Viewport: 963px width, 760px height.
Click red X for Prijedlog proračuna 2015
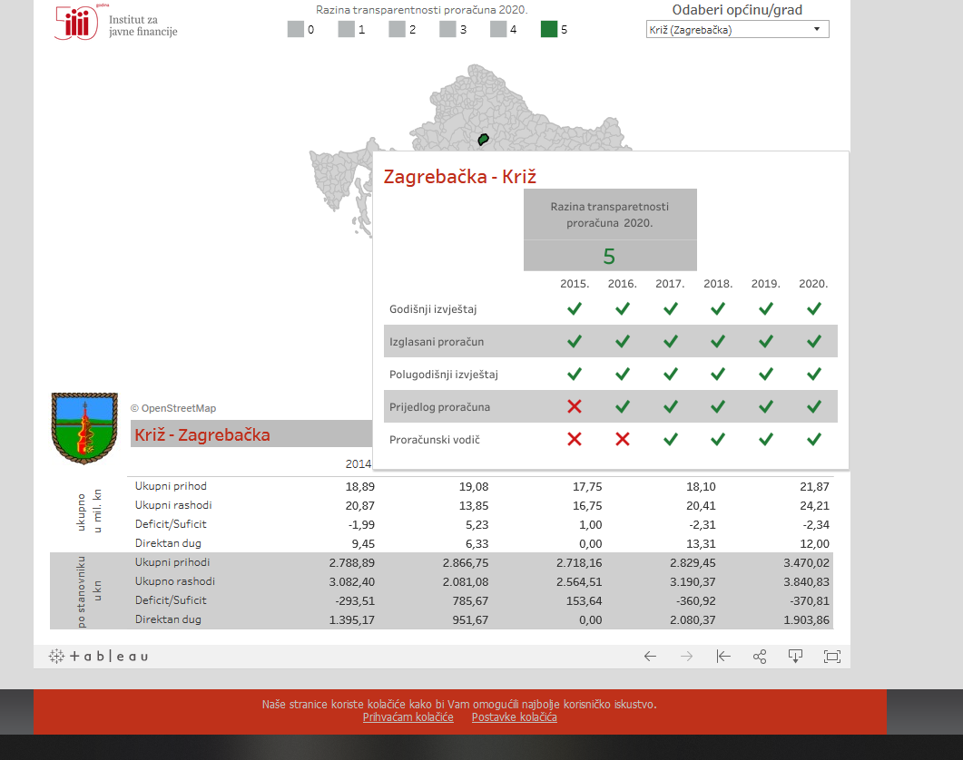tap(574, 407)
